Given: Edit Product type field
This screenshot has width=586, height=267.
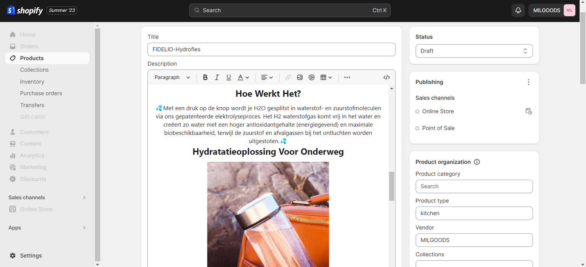Looking at the screenshot, I should 474,213.
